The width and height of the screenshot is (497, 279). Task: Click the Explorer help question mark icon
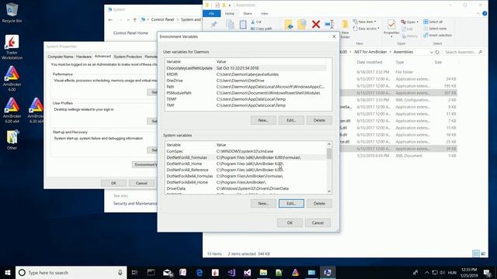point(485,14)
